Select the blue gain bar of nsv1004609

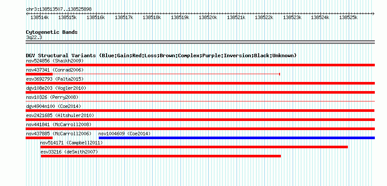click(x=237, y=138)
